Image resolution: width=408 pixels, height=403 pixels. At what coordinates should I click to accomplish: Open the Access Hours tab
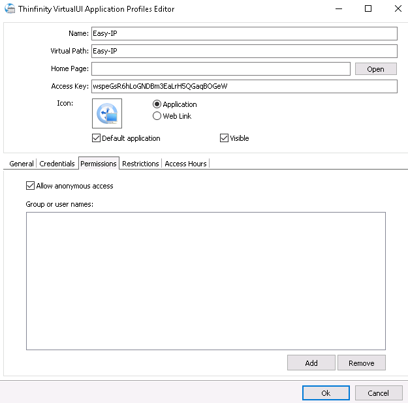(185, 164)
